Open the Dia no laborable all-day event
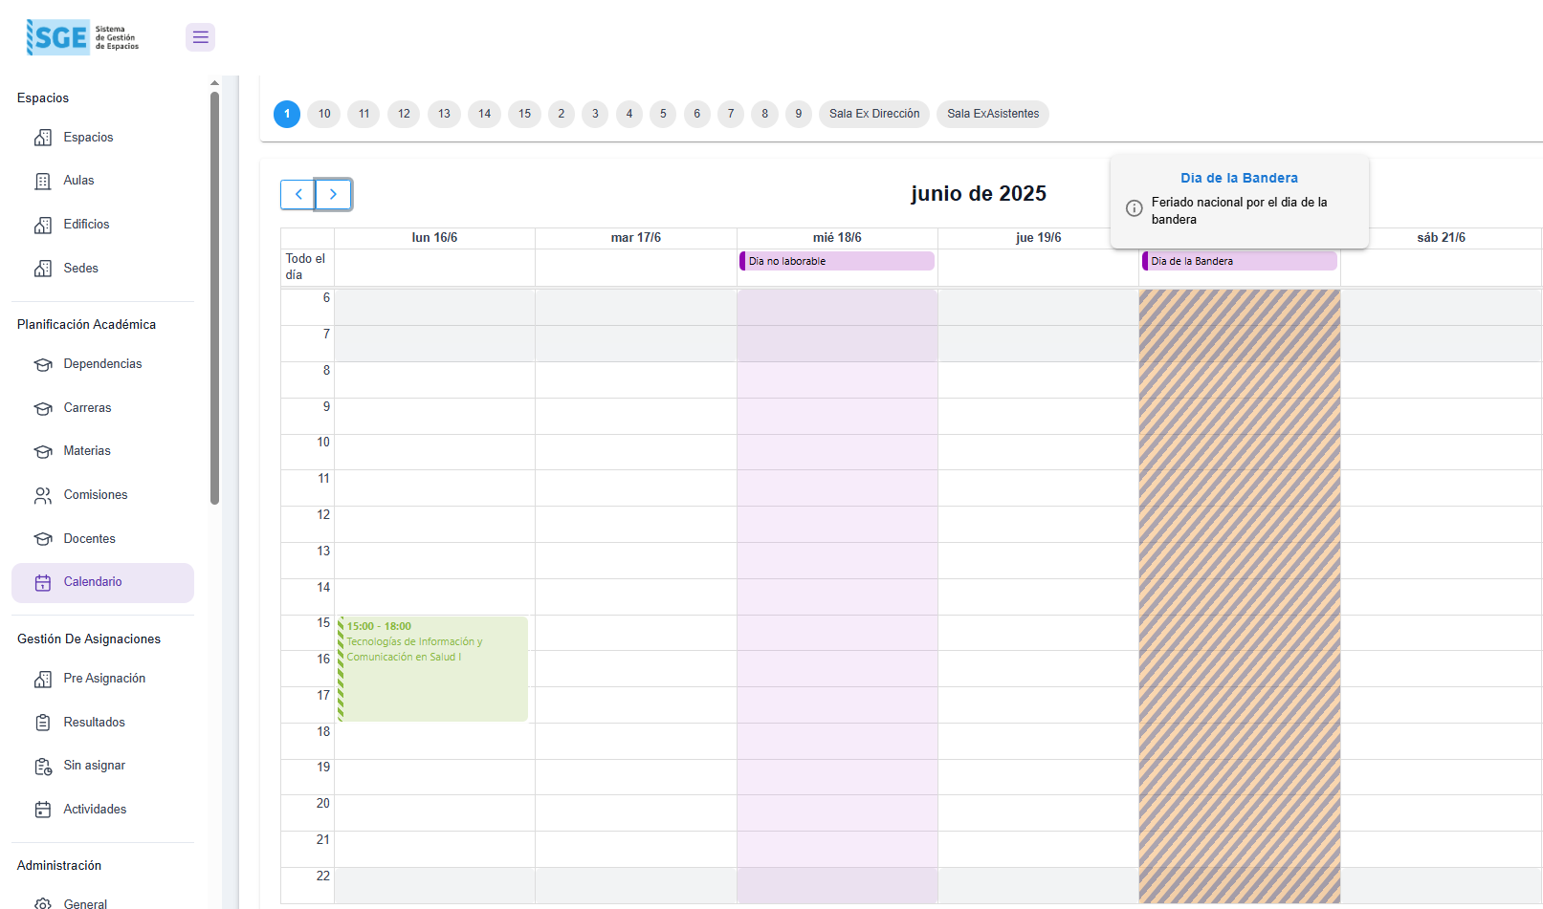 pos(837,261)
